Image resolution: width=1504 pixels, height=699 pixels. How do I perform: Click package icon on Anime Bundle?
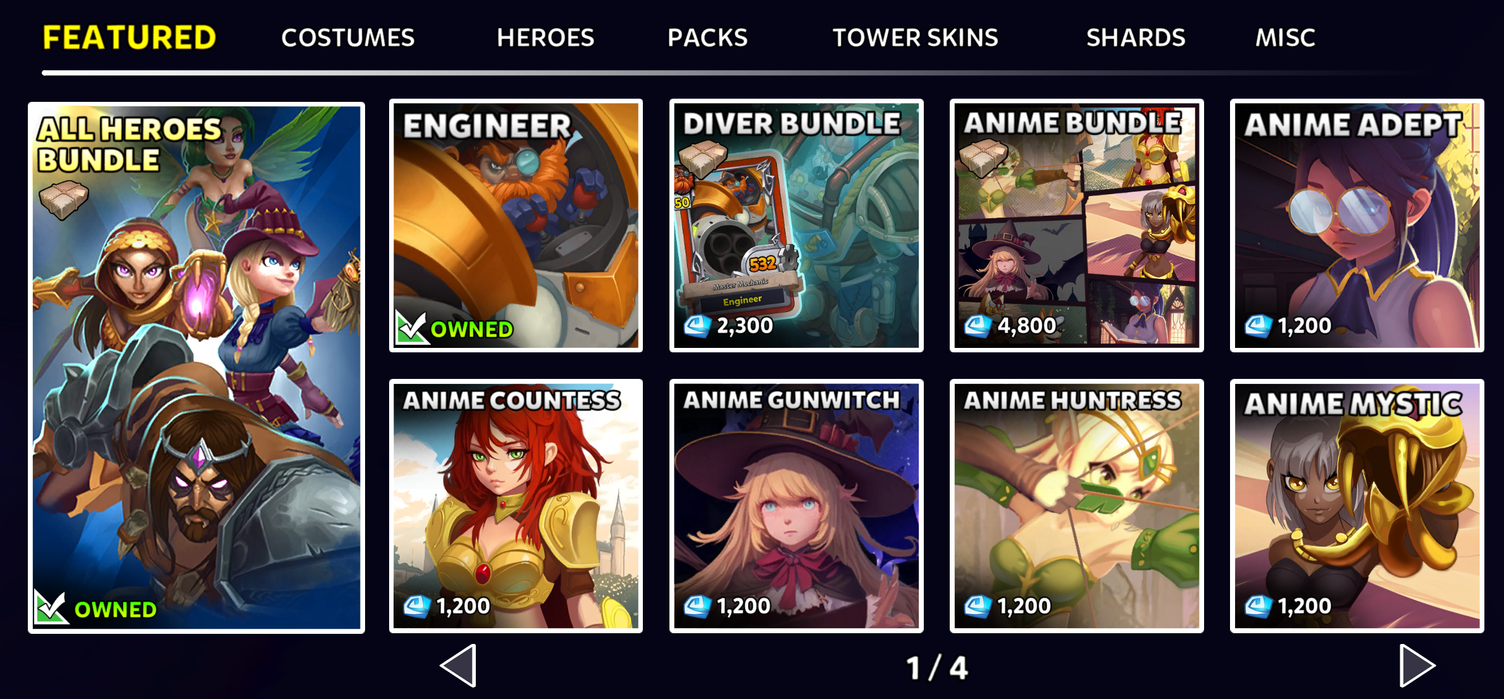coord(983,157)
